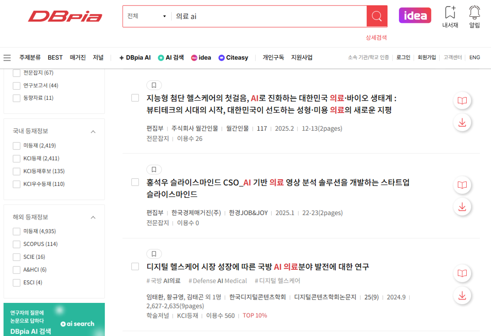The image size is (491, 336).
Task: Switch language with ENG link
Action: click(x=475, y=57)
